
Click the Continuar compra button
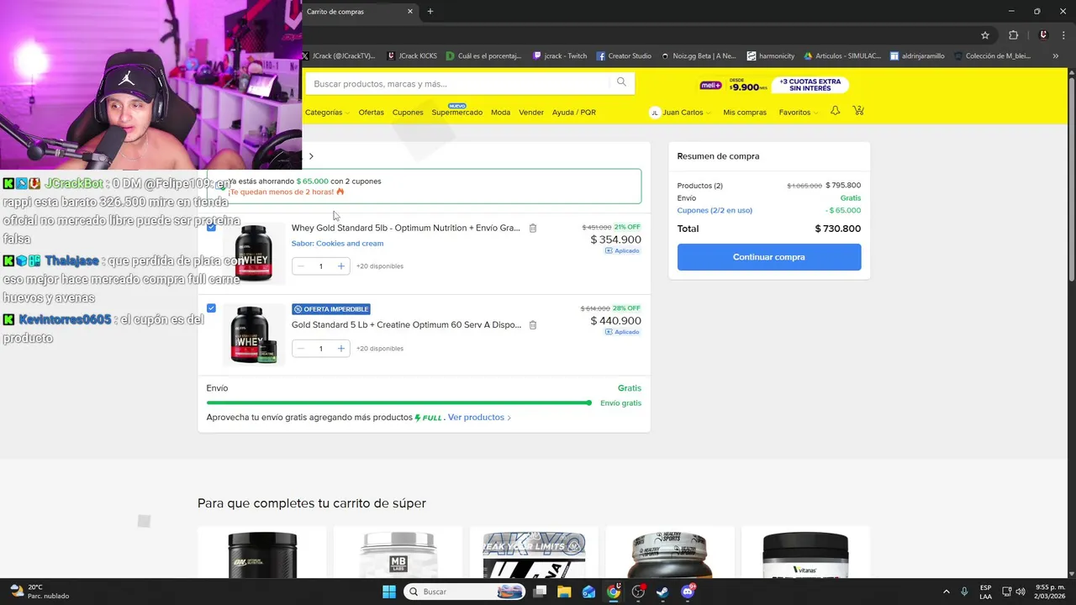pos(769,257)
